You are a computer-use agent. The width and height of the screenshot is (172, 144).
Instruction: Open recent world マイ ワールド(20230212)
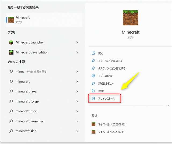[x=112, y=124]
